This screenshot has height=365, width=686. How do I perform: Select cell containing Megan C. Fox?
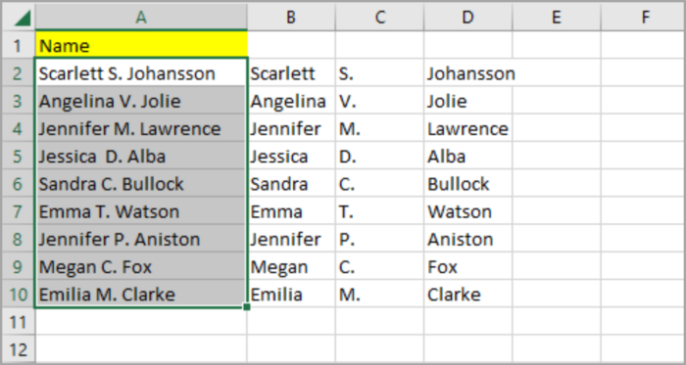tap(141, 267)
